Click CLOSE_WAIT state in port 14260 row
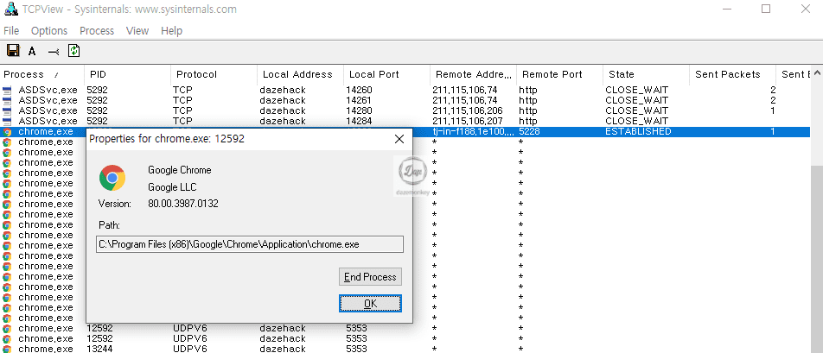823x353 pixels. pyautogui.click(x=636, y=90)
